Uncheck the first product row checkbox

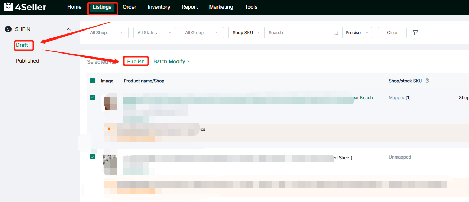(93, 97)
